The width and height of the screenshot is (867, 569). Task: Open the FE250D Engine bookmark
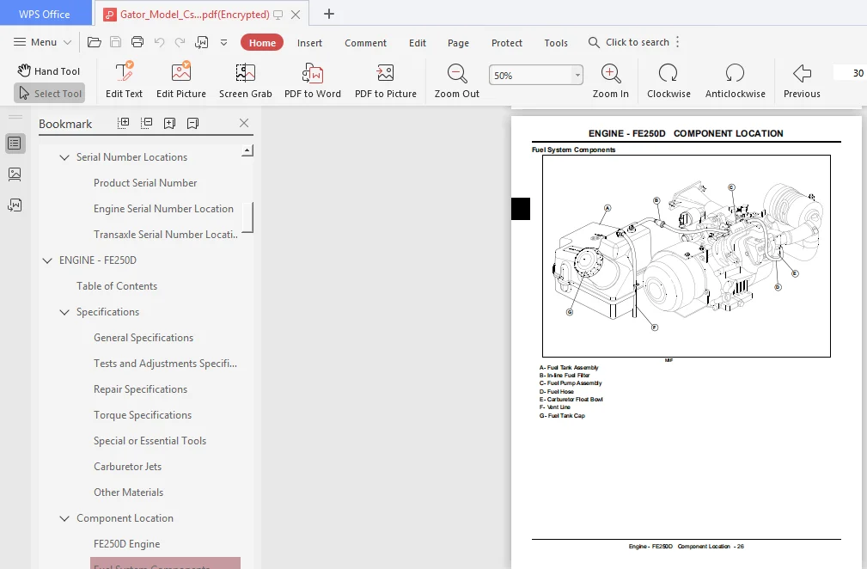[126, 544]
